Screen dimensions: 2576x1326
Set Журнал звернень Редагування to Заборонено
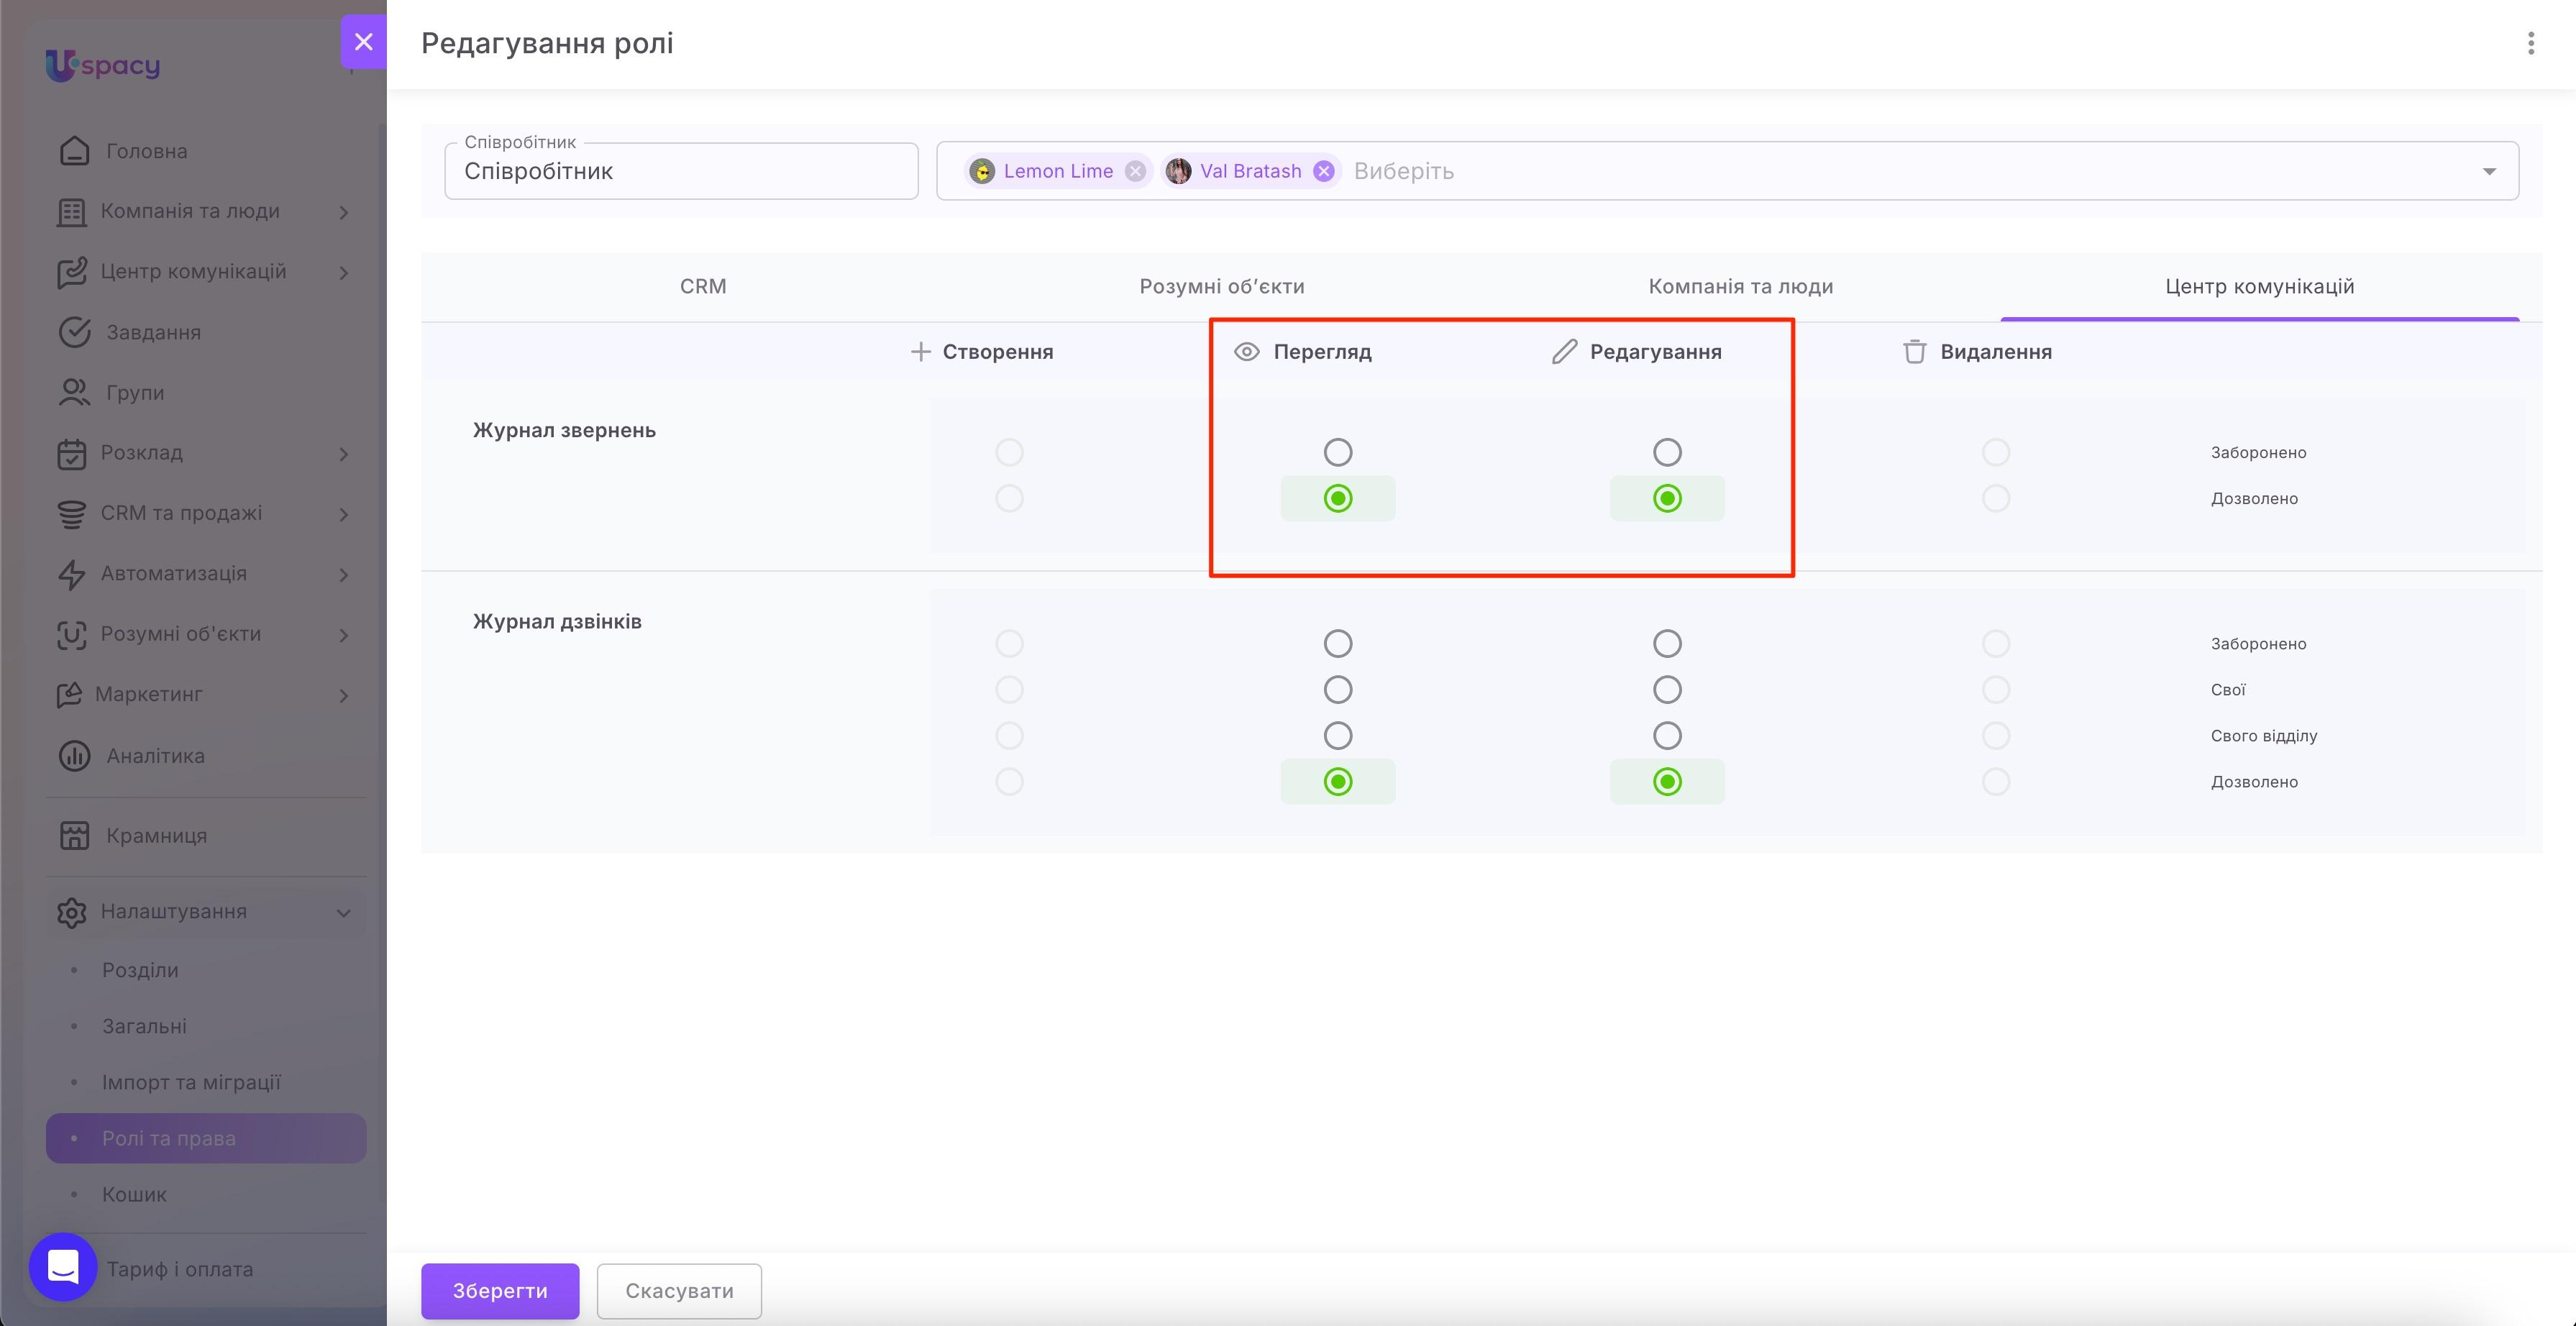point(1667,452)
